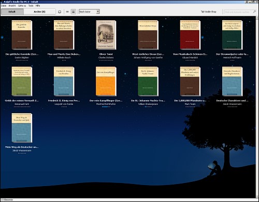The image size is (259, 202).
Task: Open the Ansicht menu
Action: click(x=12, y=6)
